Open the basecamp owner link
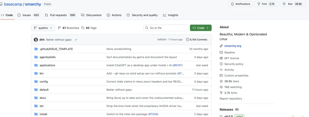 [13, 4]
